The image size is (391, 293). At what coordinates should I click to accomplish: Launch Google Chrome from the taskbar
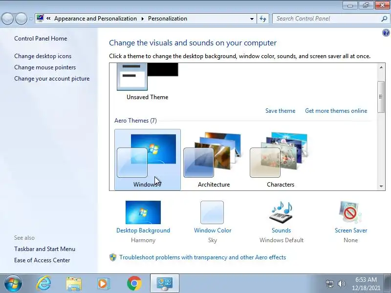[x=134, y=283]
